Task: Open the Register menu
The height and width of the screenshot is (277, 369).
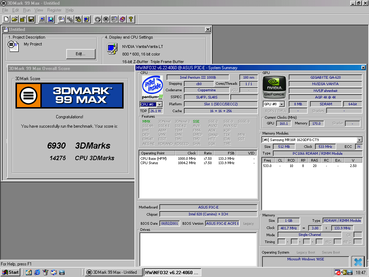Action: point(54,10)
